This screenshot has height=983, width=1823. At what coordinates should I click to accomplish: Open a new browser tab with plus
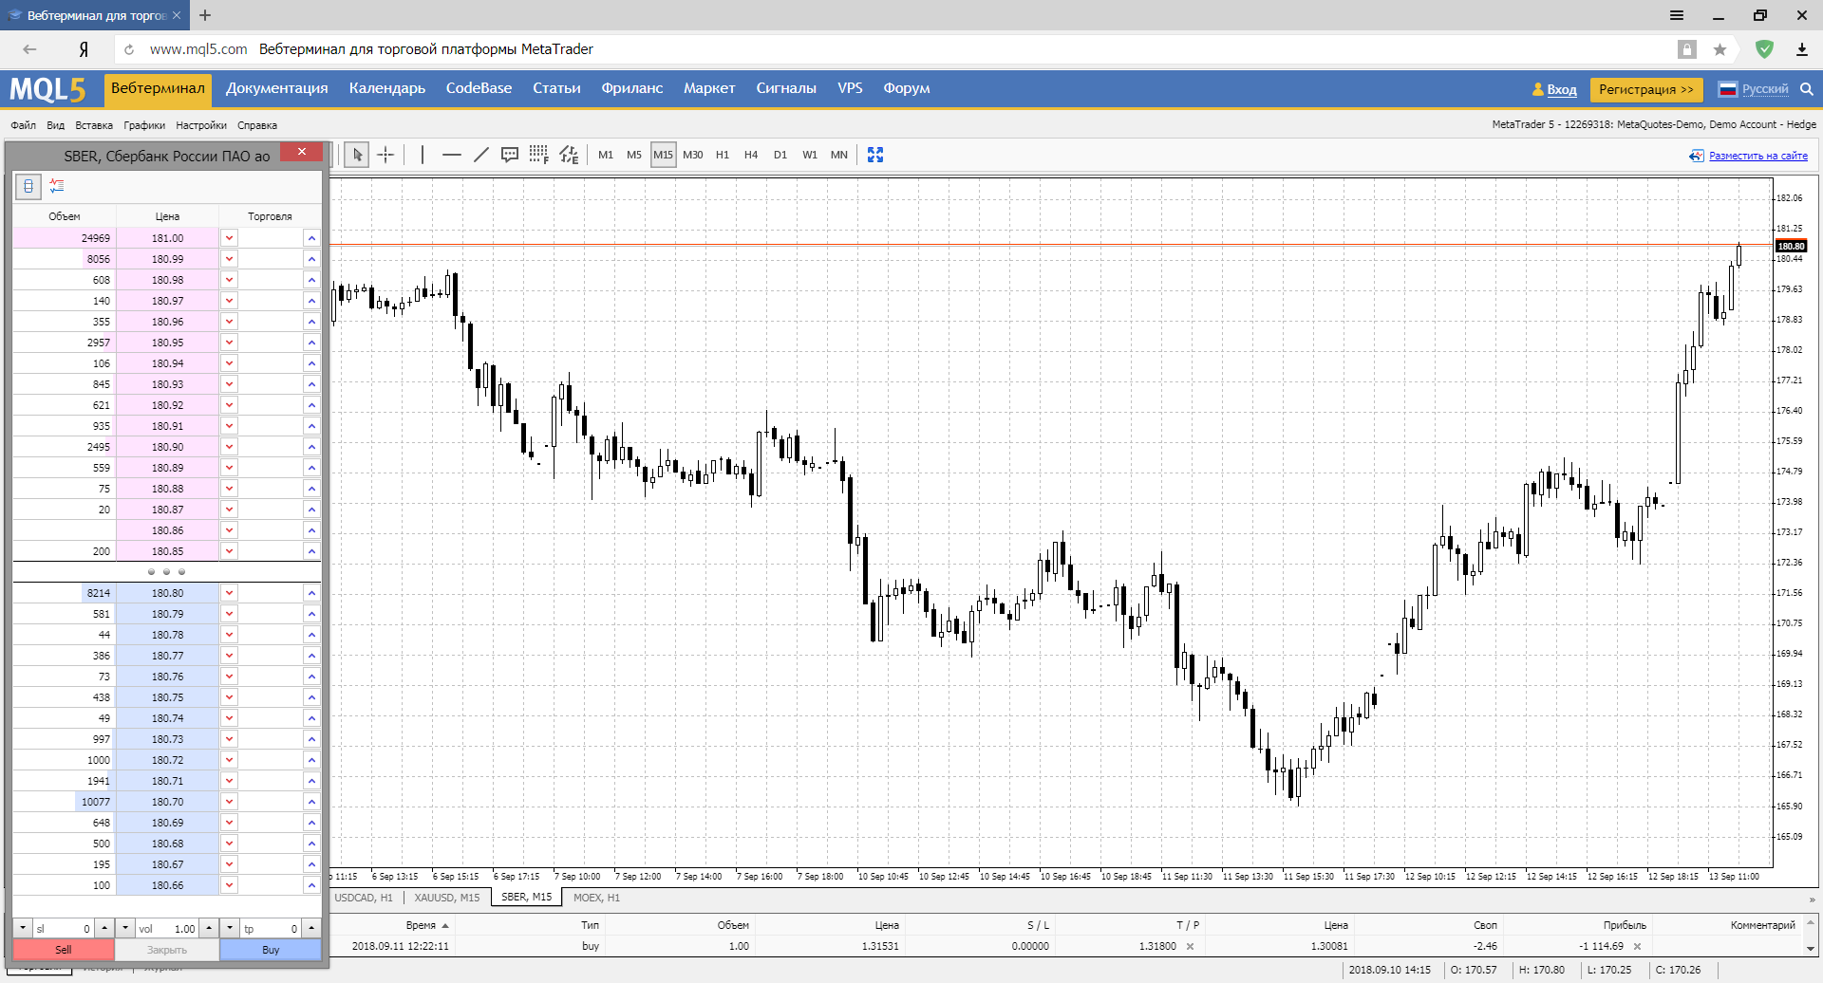pyautogui.click(x=205, y=15)
